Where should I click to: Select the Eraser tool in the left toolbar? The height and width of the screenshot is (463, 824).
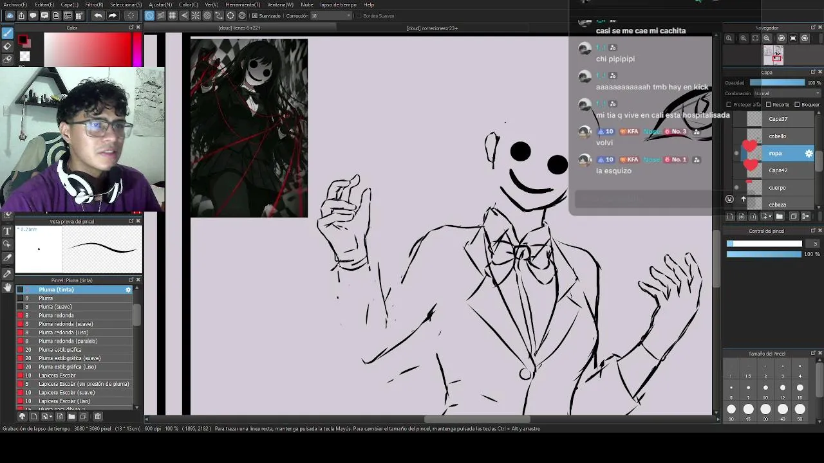coord(8,46)
